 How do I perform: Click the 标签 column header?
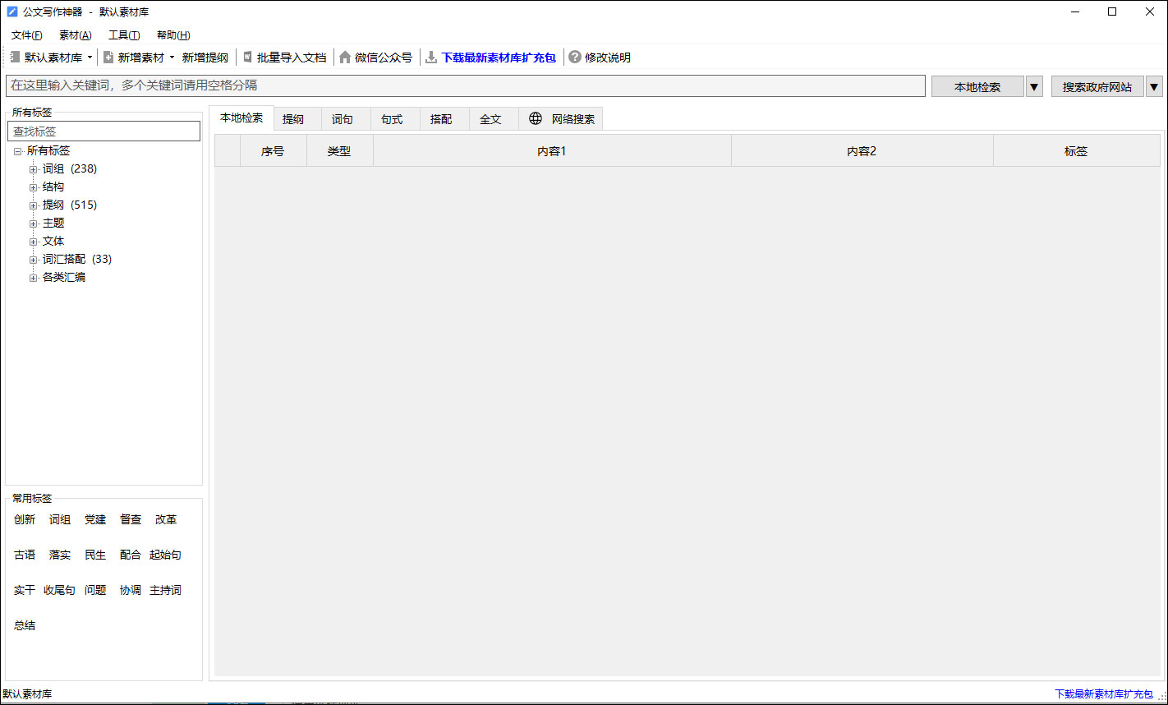1076,151
